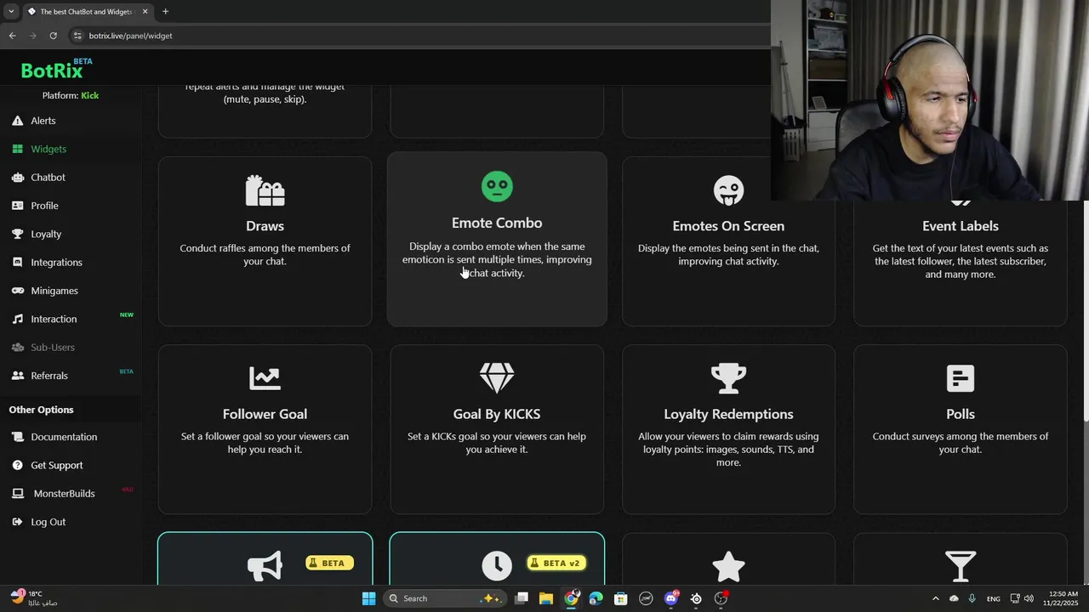Open the Windows Start menu
This screenshot has height=612, width=1089.
[368, 598]
